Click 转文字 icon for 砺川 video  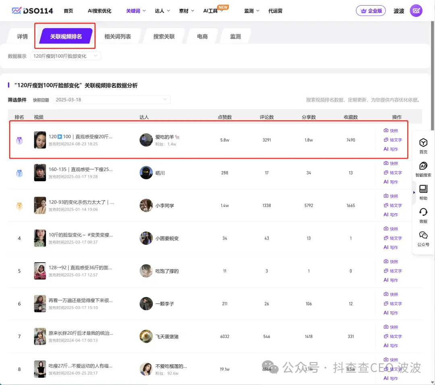tap(386, 173)
